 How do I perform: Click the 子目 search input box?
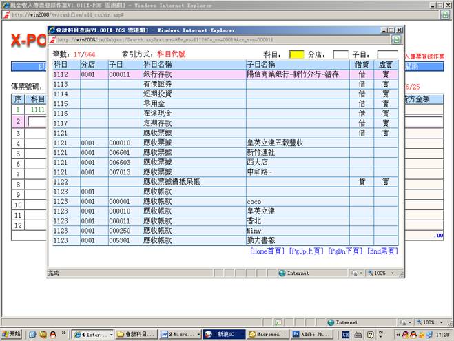coord(386,54)
